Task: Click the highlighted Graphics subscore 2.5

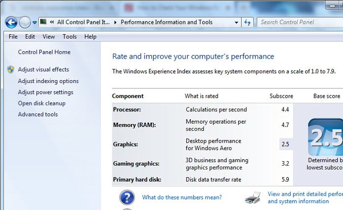Action: (x=286, y=144)
